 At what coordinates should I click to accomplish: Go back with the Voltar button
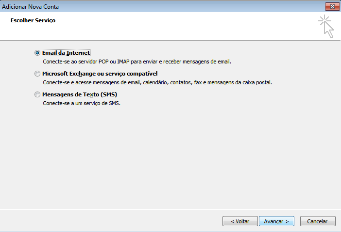click(240, 221)
